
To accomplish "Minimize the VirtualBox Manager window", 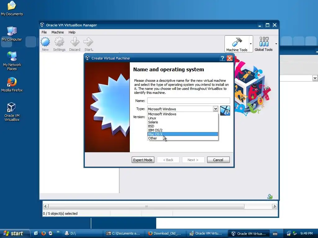I will point(260,25).
